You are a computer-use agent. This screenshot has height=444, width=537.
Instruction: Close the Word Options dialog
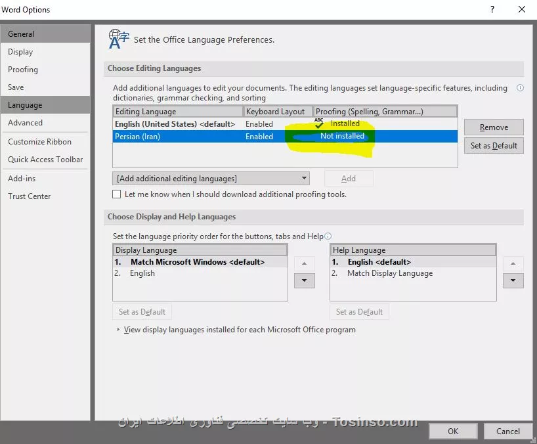[x=522, y=9]
